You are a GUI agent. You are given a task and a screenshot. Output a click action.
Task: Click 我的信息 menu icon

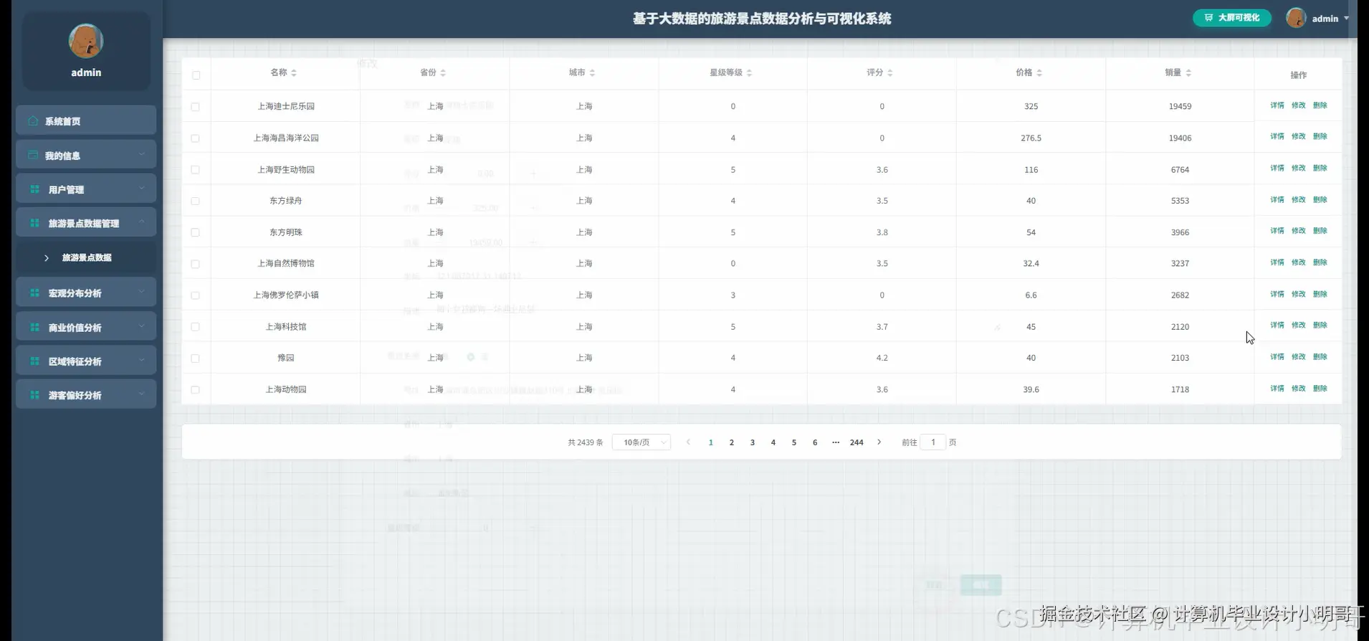[33, 155]
